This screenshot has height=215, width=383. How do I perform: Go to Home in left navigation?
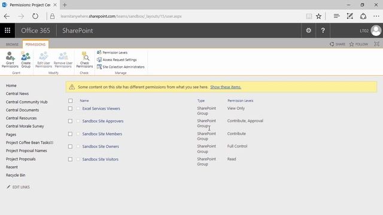pos(11,85)
